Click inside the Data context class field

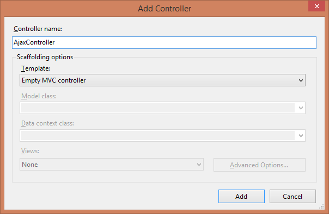pos(158,136)
